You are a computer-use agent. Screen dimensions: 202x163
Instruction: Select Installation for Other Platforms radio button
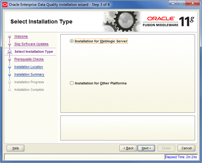pos(72,83)
